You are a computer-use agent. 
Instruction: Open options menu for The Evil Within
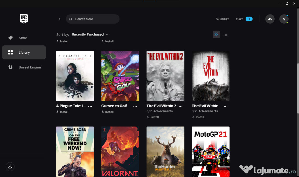226,106
